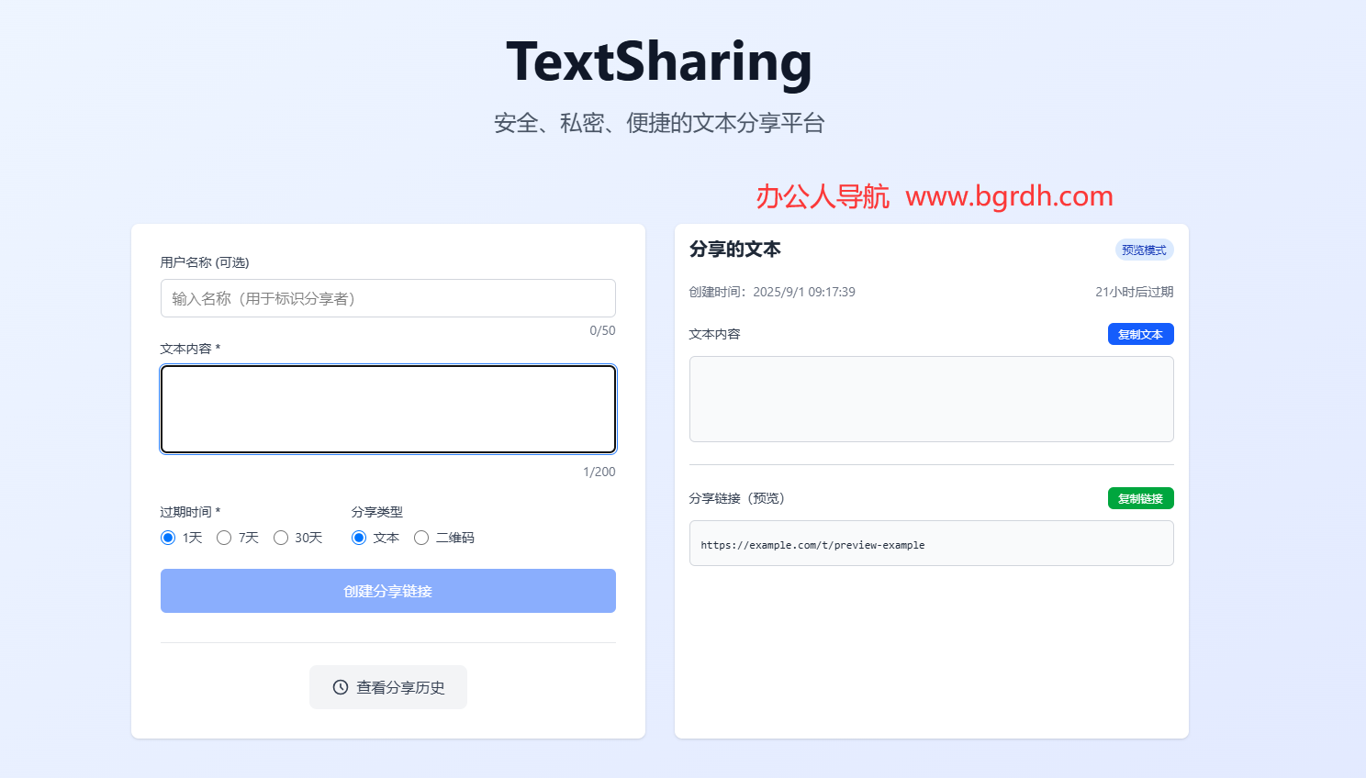Click inside the 文本内容 textarea

click(x=388, y=409)
